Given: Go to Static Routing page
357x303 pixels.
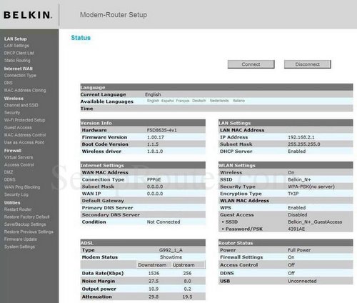Looking at the screenshot, I should (17, 61).
